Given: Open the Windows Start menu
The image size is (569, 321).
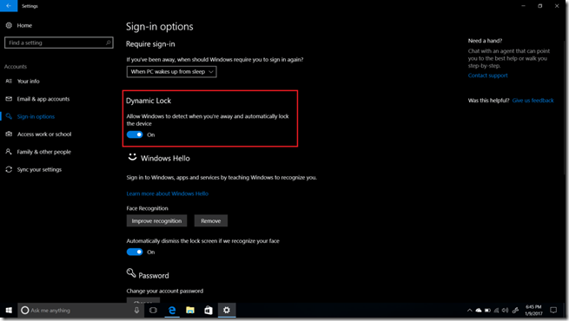Looking at the screenshot, I should pyautogui.click(x=9, y=310).
